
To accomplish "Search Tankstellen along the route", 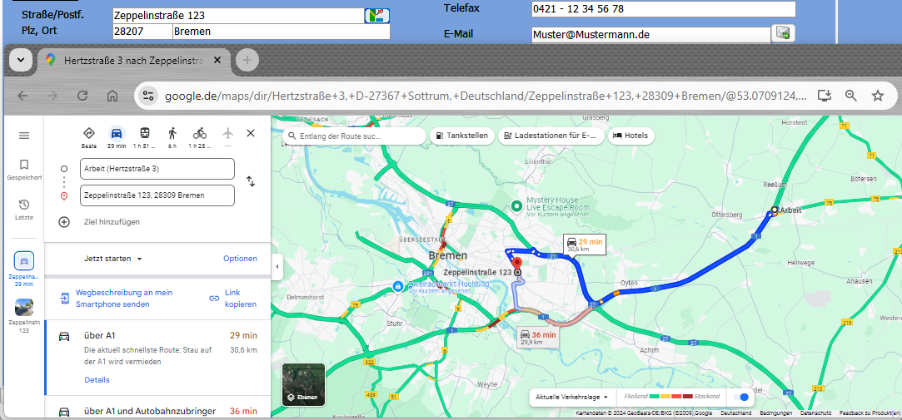I will [x=462, y=136].
